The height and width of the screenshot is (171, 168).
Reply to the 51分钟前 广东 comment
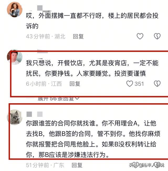77,165
